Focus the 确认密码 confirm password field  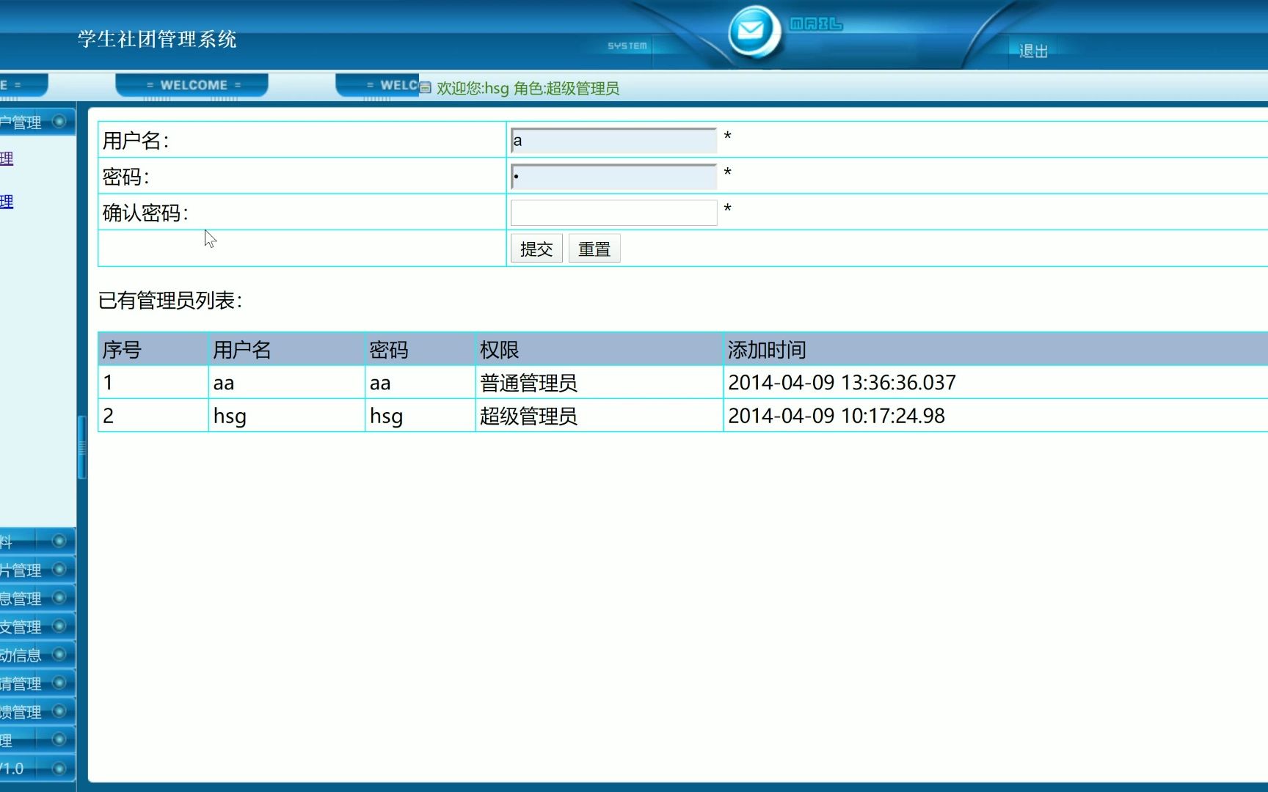coord(613,212)
